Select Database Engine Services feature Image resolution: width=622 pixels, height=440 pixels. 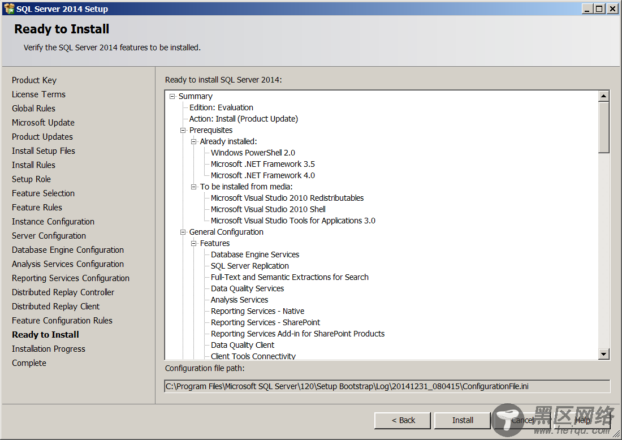pyautogui.click(x=255, y=254)
